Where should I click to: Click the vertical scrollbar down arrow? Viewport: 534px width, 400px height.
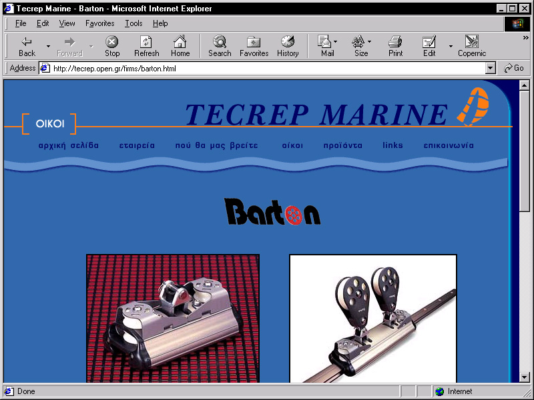pyautogui.click(x=525, y=377)
